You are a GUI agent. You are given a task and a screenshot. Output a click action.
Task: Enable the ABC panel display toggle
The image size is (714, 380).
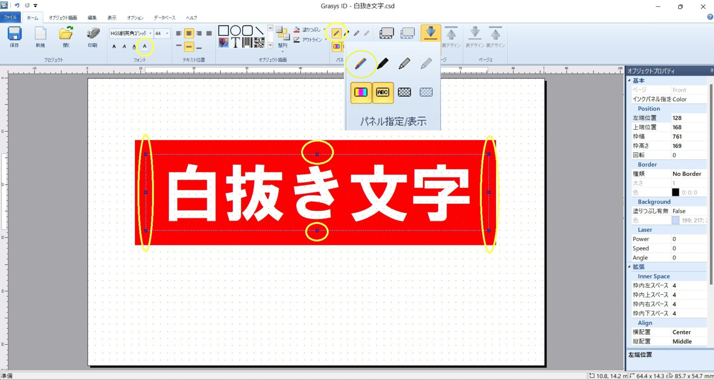(x=383, y=92)
